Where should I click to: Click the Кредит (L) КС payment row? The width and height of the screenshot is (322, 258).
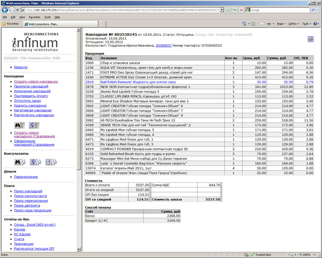point(133,221)
